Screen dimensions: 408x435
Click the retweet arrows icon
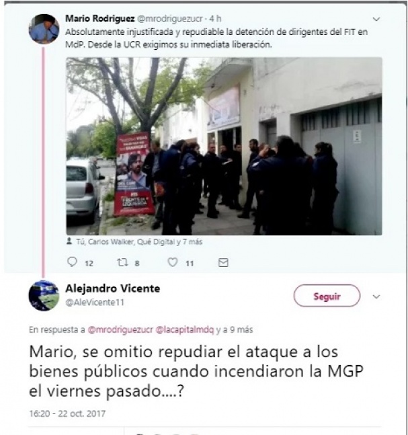(x=122, y=262)
